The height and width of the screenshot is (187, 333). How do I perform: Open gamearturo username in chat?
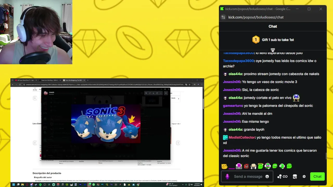click(233, 106)
